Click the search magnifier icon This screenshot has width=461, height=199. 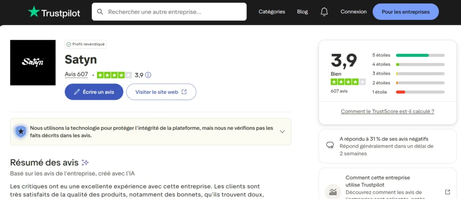pos(100,12)
